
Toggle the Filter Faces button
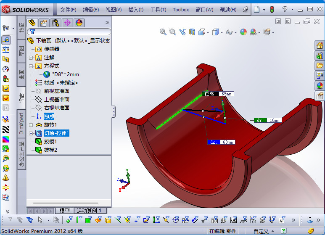(89, 220)
